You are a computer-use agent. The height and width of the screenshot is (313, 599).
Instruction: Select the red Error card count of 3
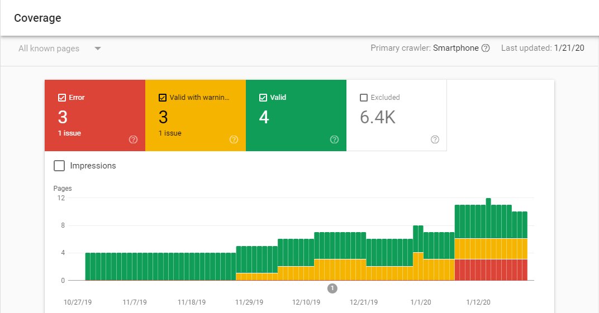coord(62,117)
